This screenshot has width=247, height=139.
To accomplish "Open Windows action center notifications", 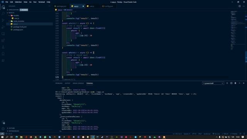I will [x=243, y=137].
